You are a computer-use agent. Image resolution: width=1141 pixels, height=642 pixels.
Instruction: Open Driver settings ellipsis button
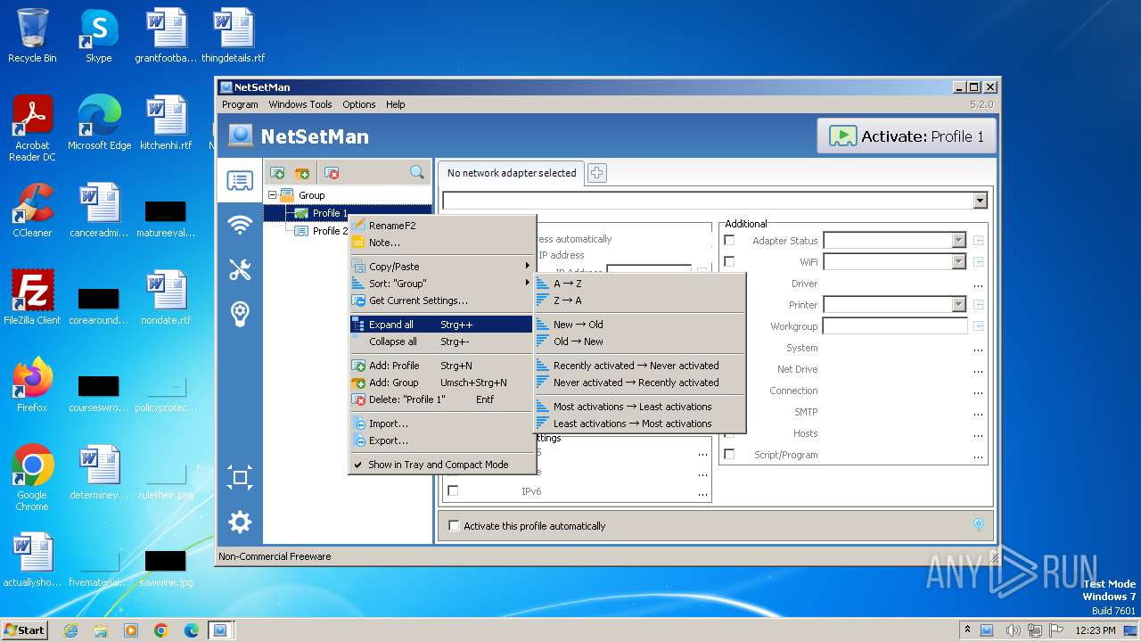(x=978, y=285)
